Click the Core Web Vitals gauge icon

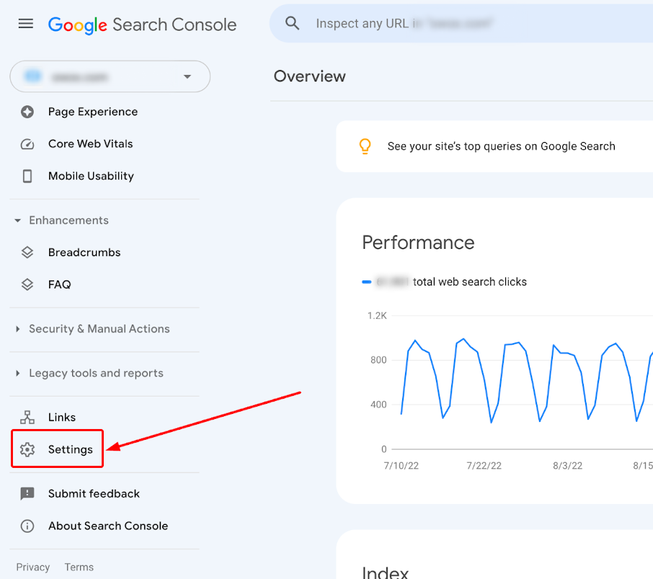[27, 143]
